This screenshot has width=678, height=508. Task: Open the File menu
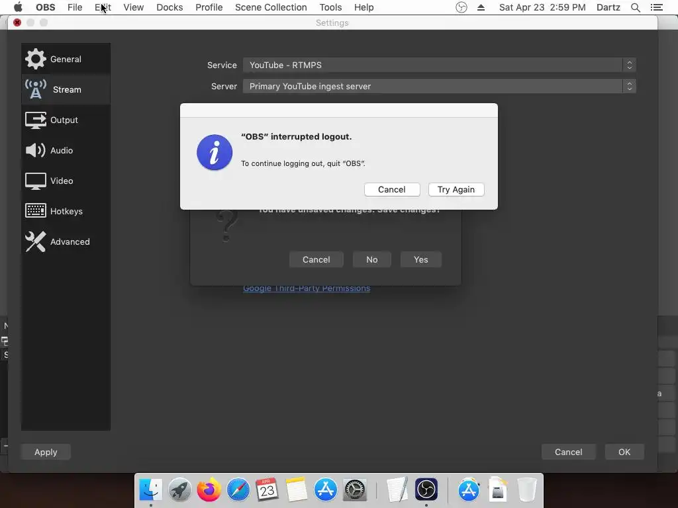click(x=75, y=7)
